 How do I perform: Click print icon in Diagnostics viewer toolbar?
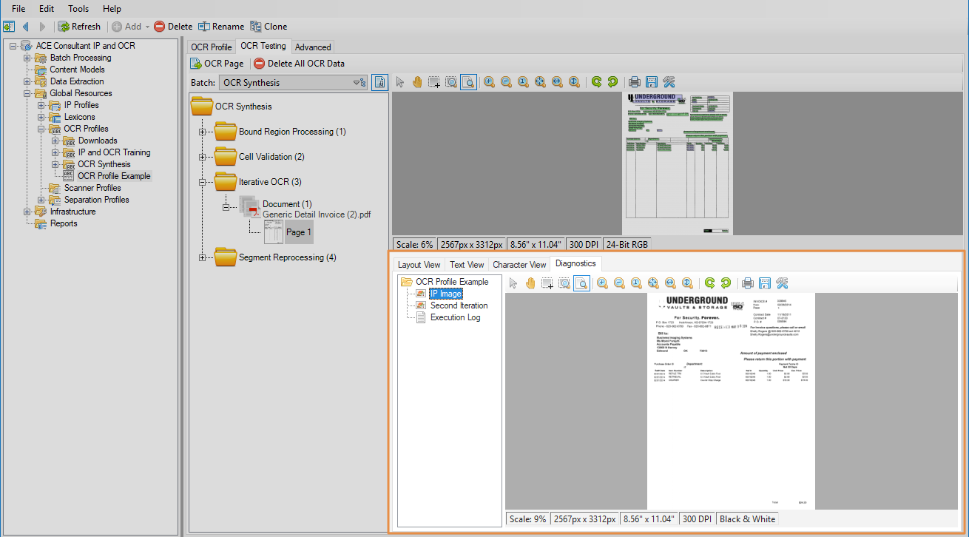pos(748,283)
